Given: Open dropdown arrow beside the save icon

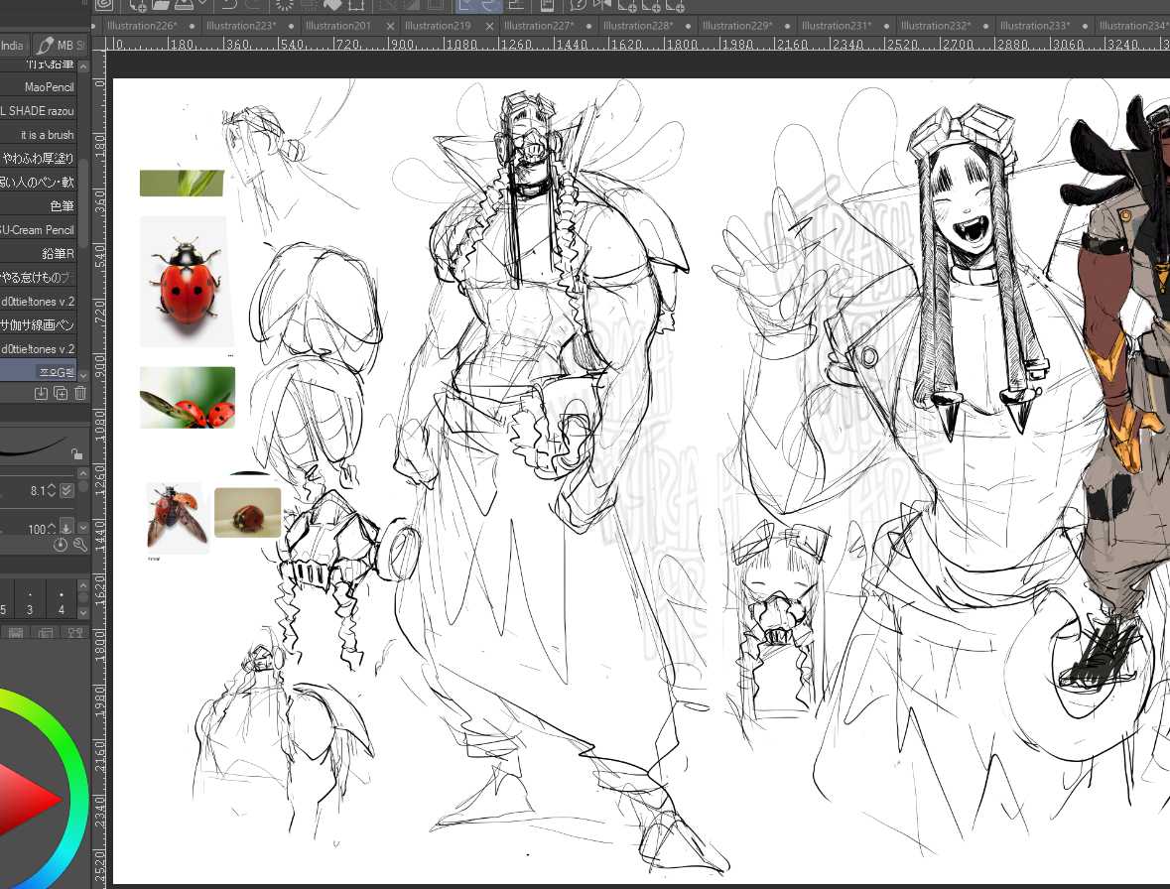Looking at the screenshot, I should [203, 5].
